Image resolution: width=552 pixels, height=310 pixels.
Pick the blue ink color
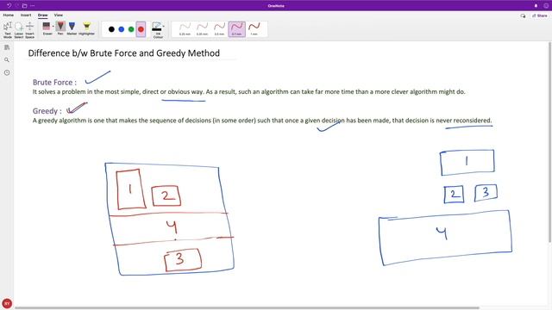(122, 29)
